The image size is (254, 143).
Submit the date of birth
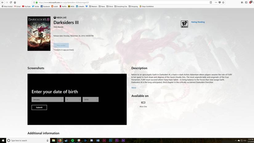coord(39,107)
